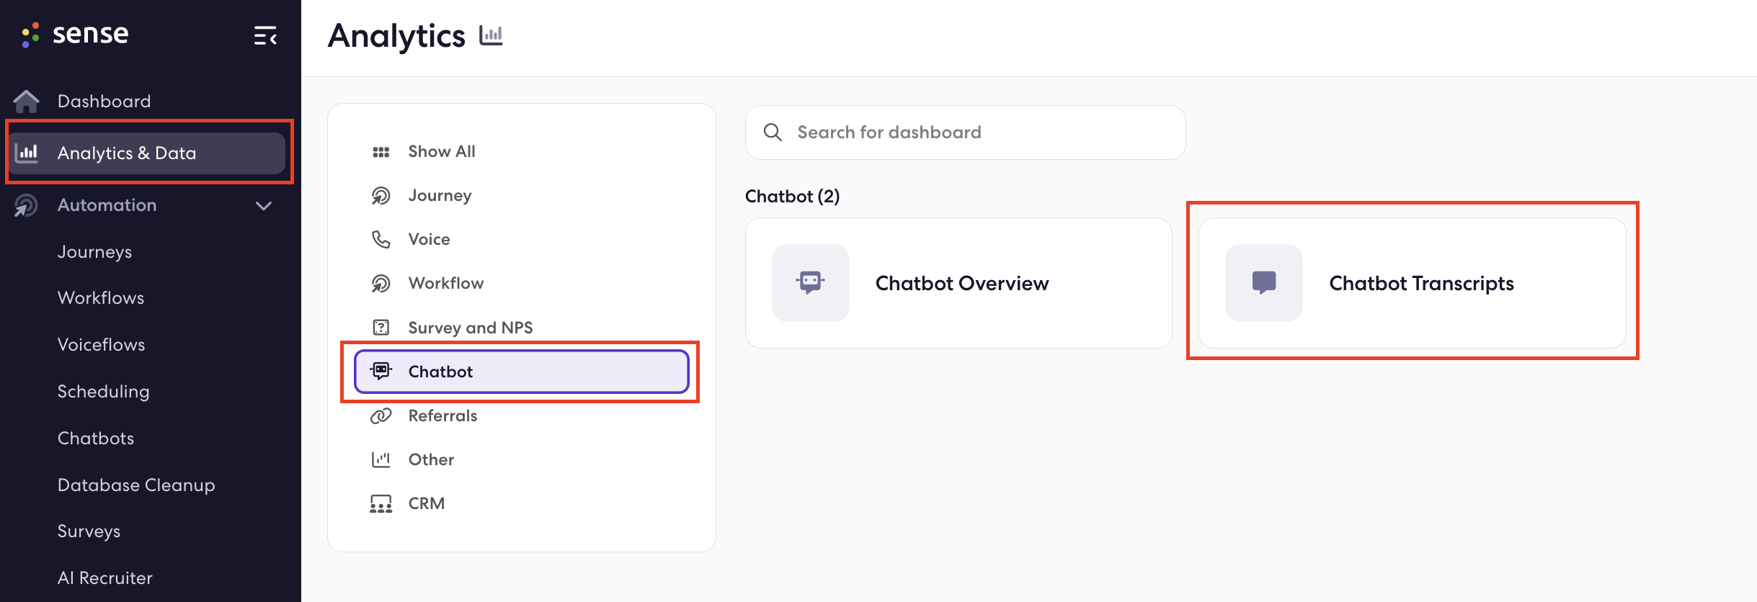Open the Chatbot Transcripts dashboard card
Image resolution: width=1757 pixels, height=602 pixels.
(x=1412, y=283)
